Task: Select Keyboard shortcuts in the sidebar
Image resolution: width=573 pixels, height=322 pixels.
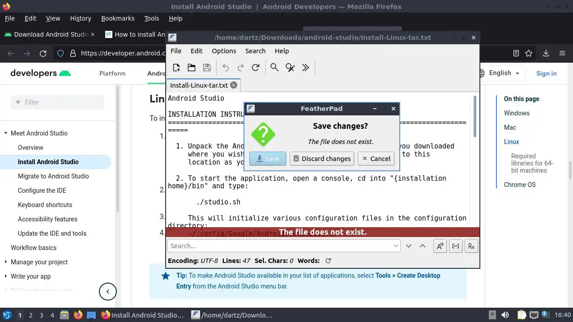Action: tap(45, 205)
